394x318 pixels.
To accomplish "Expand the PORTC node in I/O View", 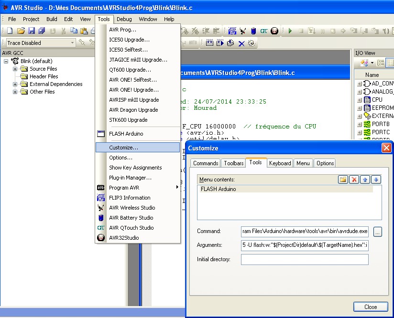I will tap(360, 132).
